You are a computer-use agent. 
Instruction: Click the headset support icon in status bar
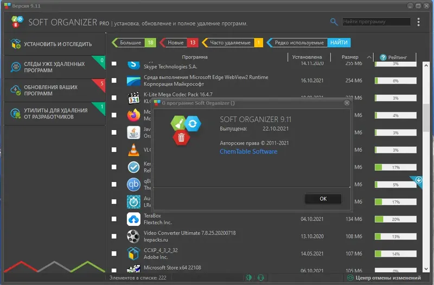260,277
